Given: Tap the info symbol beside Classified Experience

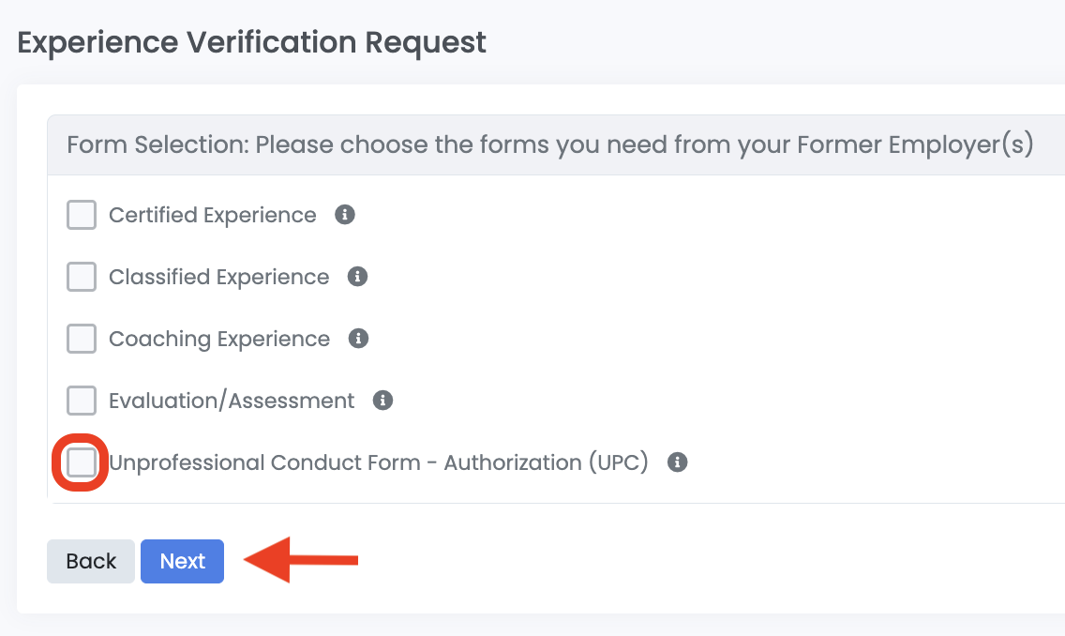Looking at the screenshot, I should point(356,277).
